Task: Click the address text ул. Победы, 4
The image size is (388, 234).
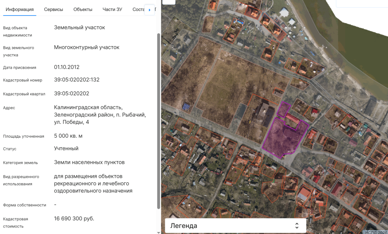Action: pyautogui.click(x=72, y=122)
